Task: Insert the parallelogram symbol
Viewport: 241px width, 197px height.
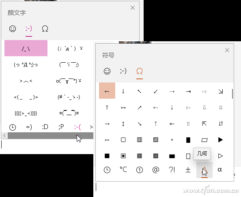Action: 204,140
